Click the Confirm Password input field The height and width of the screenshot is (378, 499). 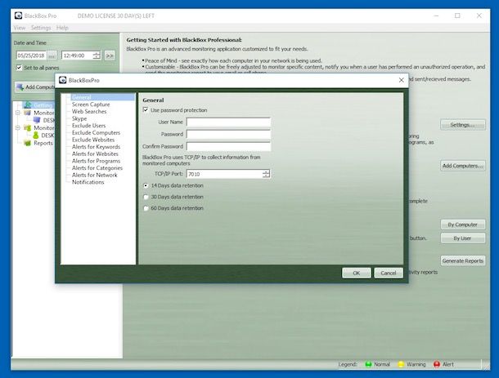(x=228, y=146)
